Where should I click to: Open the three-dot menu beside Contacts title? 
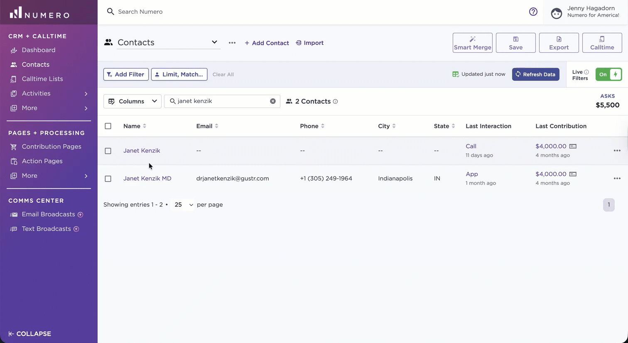232,43
